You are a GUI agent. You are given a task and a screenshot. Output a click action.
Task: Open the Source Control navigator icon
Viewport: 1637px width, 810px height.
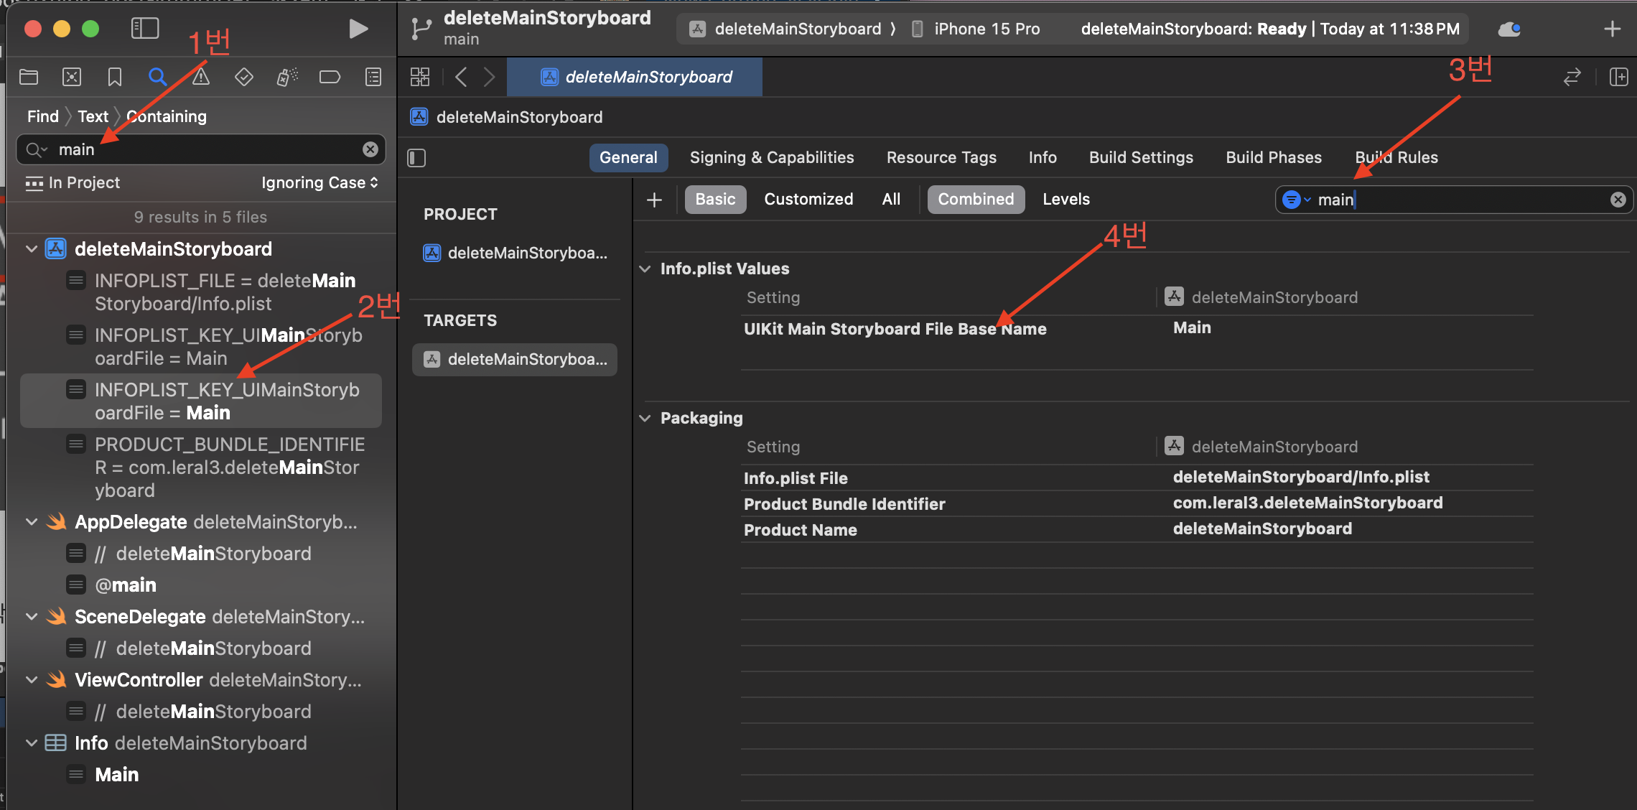pyautogui.click(x=72, y=77)
